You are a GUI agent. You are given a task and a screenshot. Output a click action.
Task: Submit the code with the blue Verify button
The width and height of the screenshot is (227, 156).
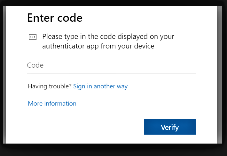tap(170, 127)
